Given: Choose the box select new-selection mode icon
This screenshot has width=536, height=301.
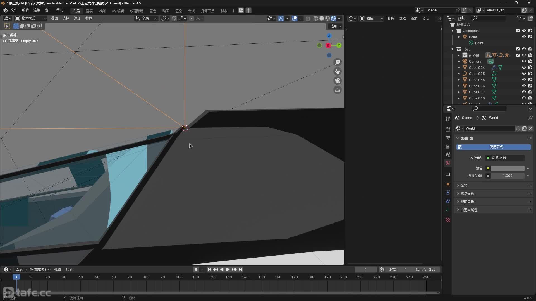Looking at the screenshot, I should click(x=16, y=26).
